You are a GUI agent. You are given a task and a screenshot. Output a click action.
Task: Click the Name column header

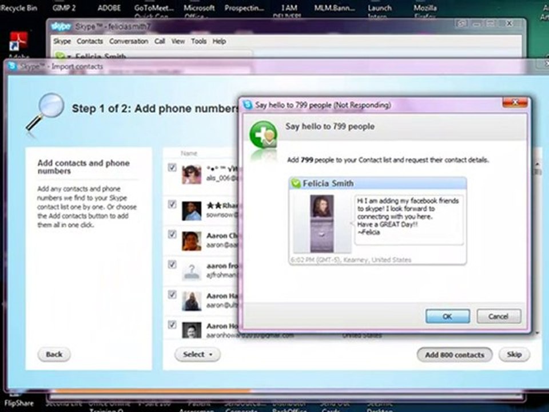tap(189, 153)
